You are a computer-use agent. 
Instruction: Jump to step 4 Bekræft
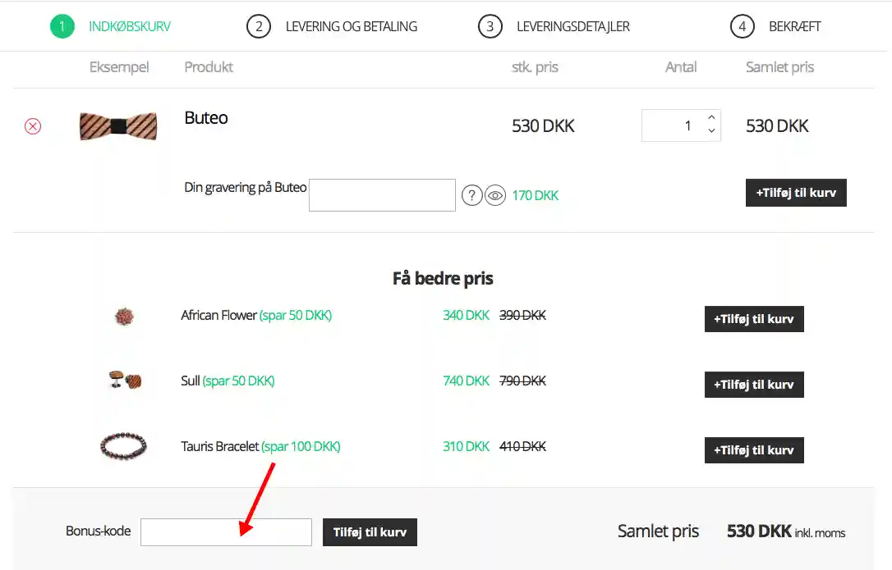pos(776,27)
